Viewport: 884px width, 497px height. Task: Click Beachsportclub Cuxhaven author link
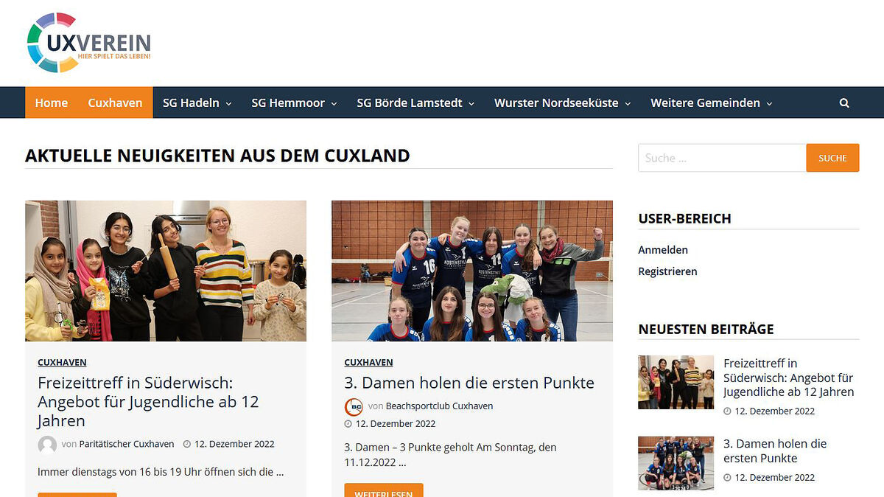439,406
